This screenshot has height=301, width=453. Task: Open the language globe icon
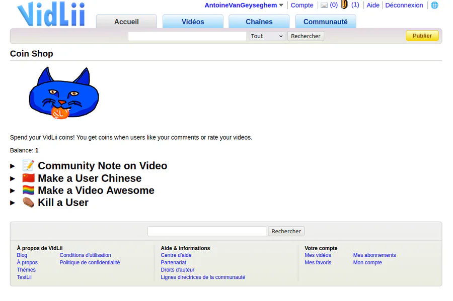[x=434, y=5]
